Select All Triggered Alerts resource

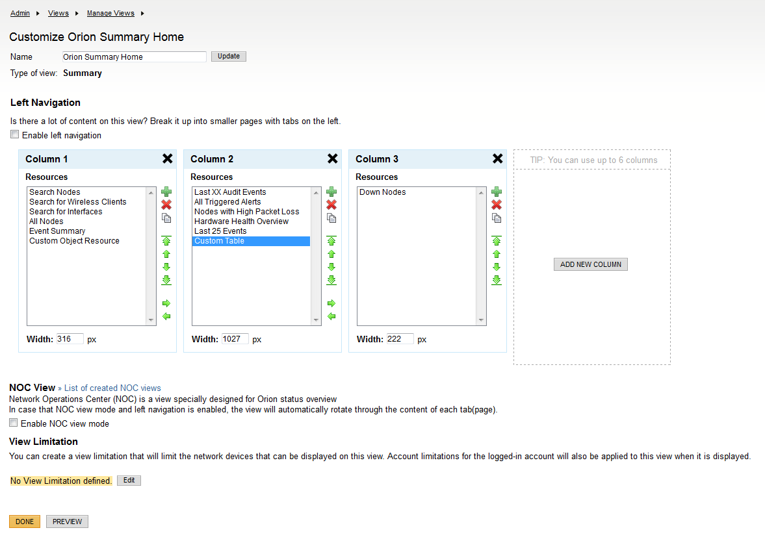(252, 202)
